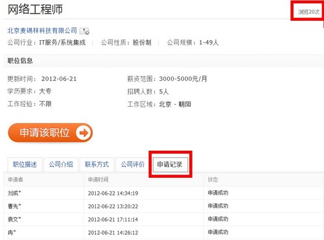Click the education requirement 大专
This screenshot has width=324, height=240.
click(45, 91)
